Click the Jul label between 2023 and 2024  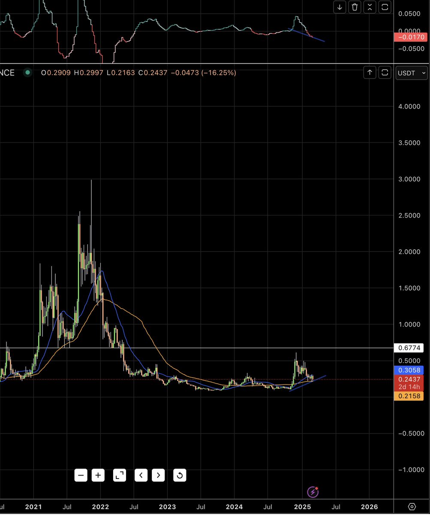pyautogui.click(x=201, y=507)
